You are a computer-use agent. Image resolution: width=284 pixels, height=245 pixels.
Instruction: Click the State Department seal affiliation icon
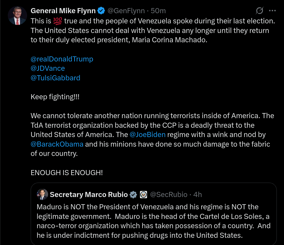143,195
